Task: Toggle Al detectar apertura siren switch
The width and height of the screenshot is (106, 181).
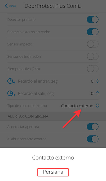Action: click(93, 127)
